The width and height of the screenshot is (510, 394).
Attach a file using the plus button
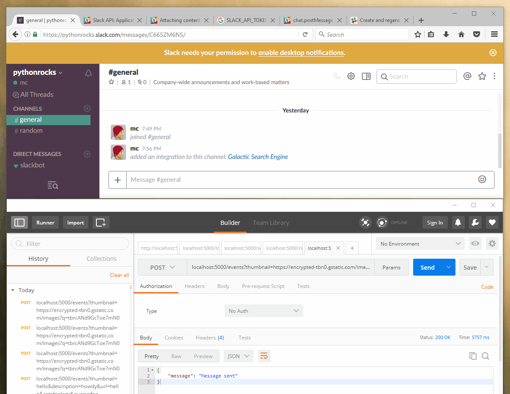coord(118,180)
